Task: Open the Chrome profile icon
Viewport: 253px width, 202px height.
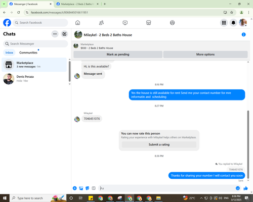Action: pos(241,13)
